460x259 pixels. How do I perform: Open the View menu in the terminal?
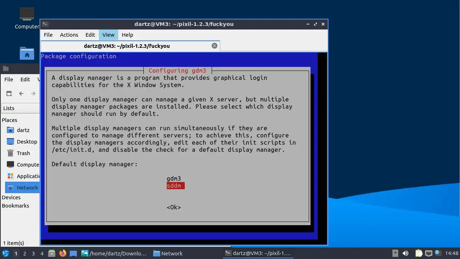point(108,35)
